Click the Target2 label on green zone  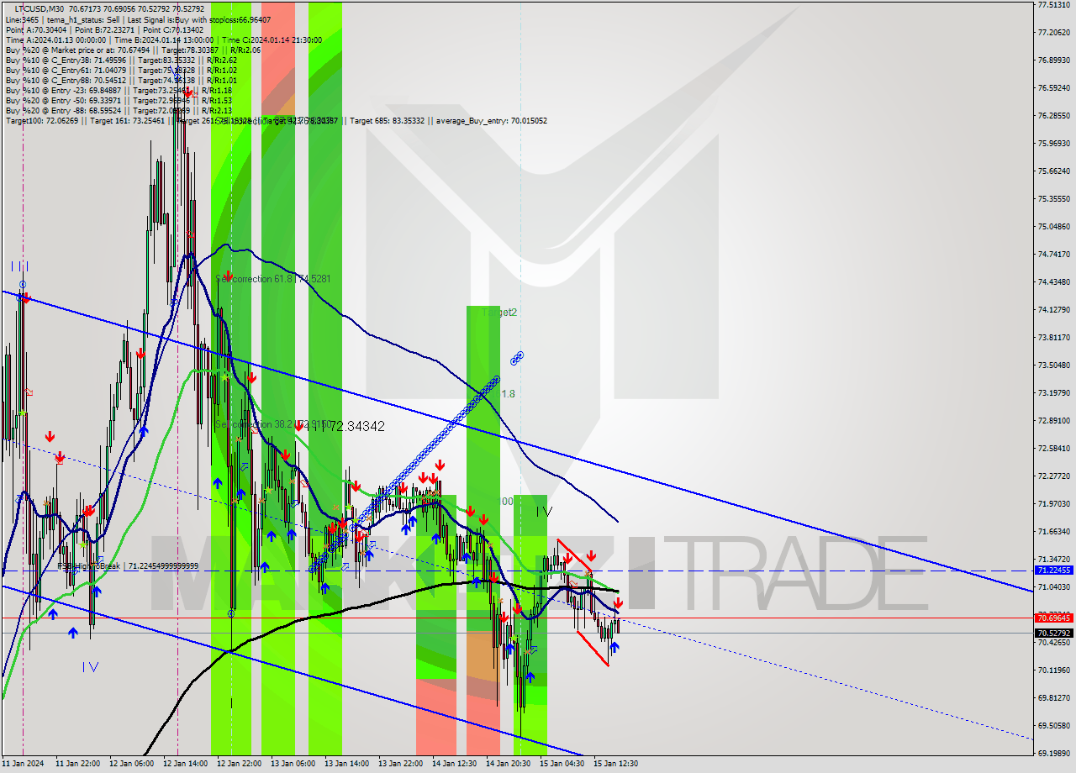(x=499, y=312)
